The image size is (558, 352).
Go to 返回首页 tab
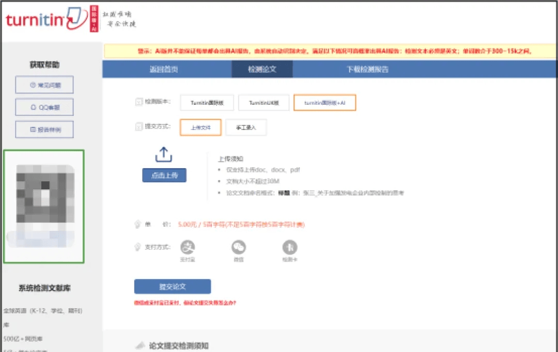coord(164,69)
